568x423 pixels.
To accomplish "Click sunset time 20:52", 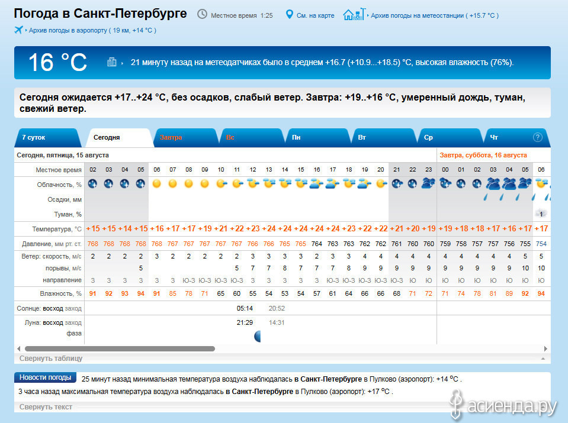I will [277, 309].
